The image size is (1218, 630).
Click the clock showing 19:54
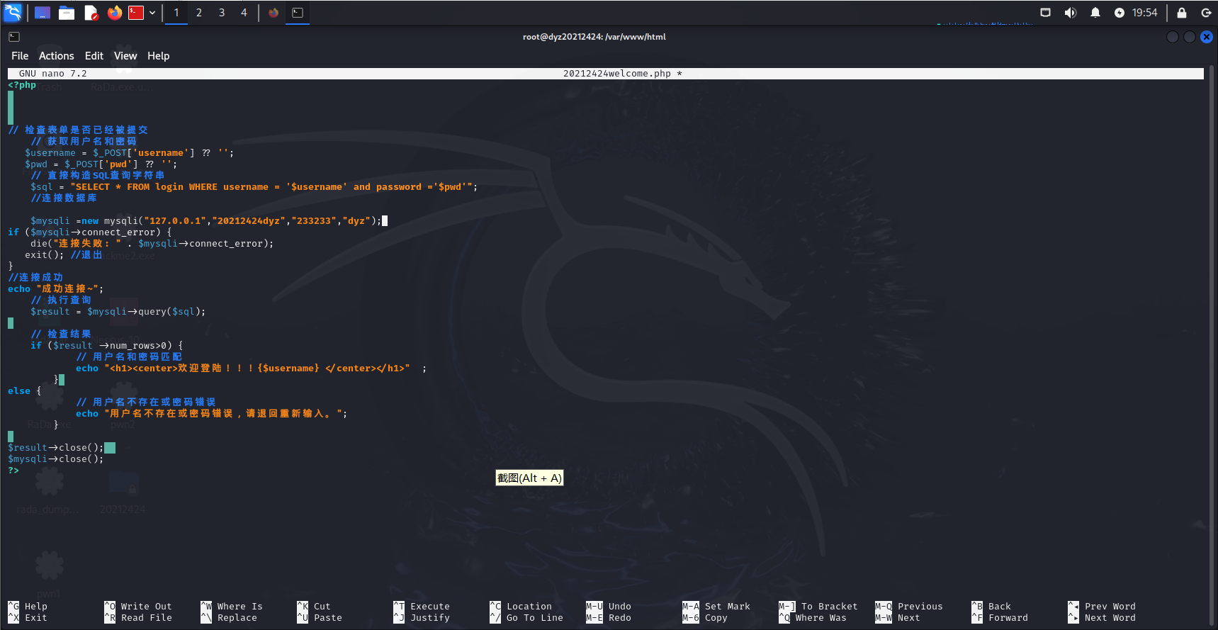pyautogui.click(x=1144, y=13)
